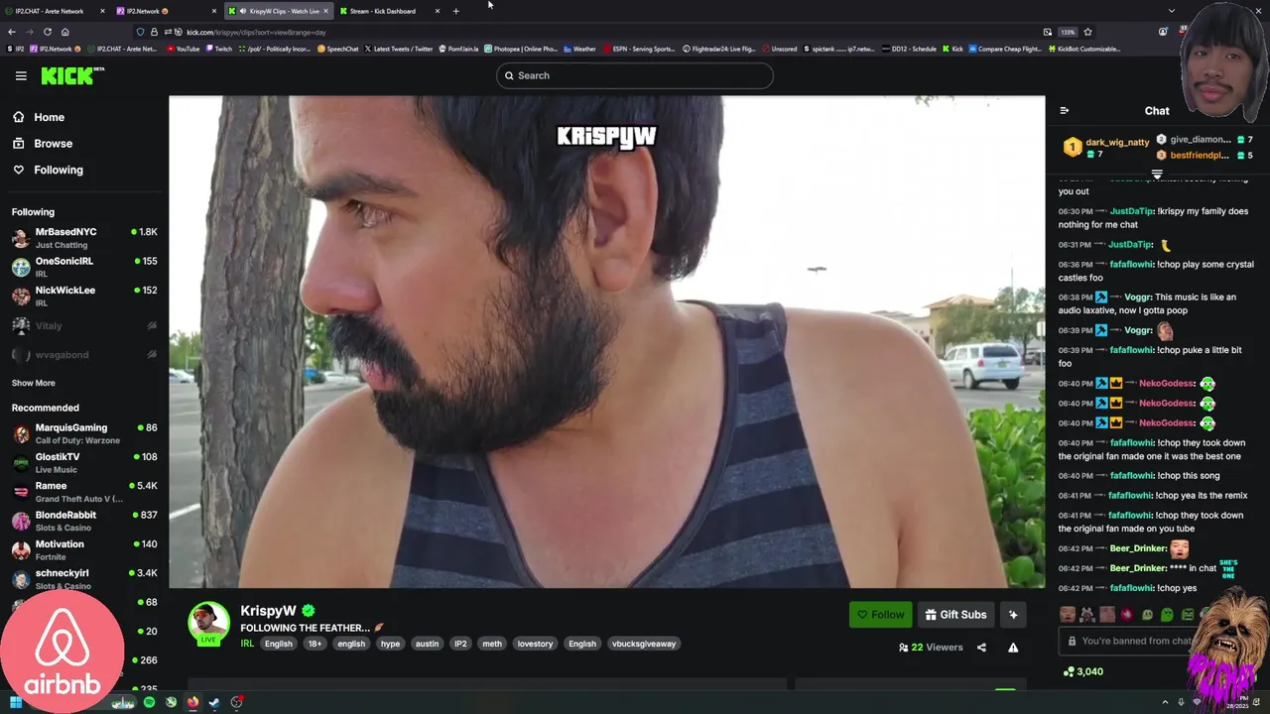Click the 18+ stream tag
1270x714 pixels.
315,644
